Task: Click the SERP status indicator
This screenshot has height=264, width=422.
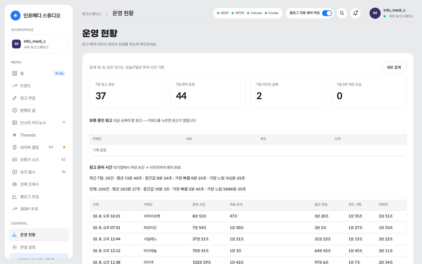Action: (x=223, y=13)
